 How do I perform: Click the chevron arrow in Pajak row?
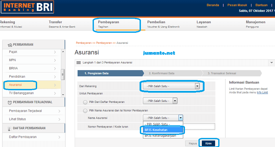pos(55,52)
